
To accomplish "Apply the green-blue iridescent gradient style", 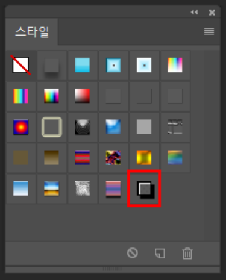I will [175, 158].
